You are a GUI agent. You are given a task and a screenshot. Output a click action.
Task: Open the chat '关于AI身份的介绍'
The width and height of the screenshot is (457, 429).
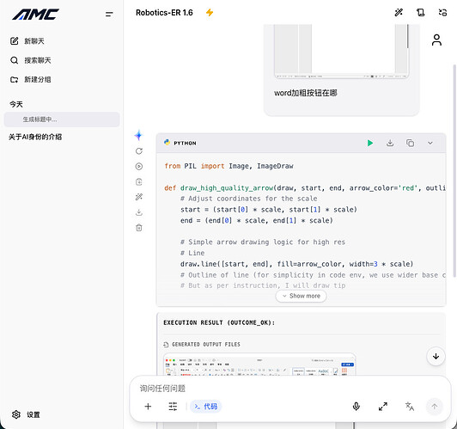click(35, 137)
